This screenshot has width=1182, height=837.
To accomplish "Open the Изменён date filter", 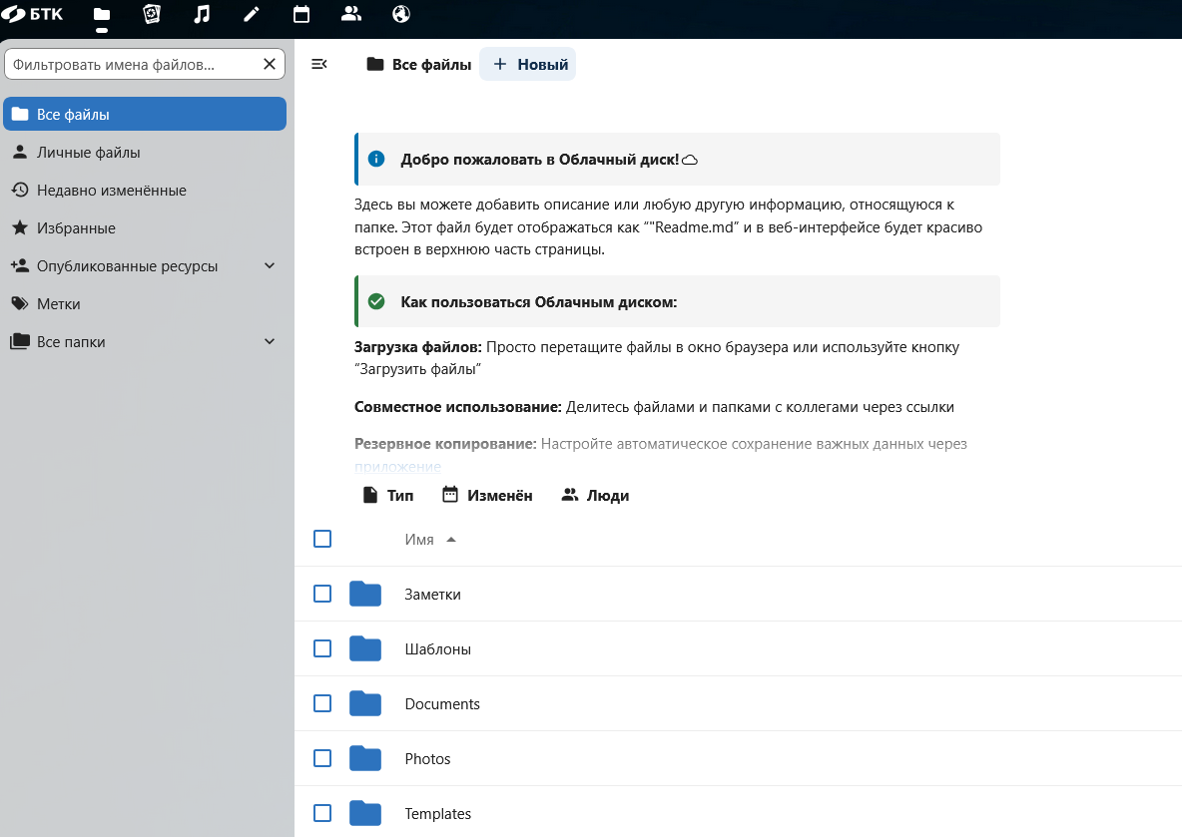I will (x=487, y=495).
